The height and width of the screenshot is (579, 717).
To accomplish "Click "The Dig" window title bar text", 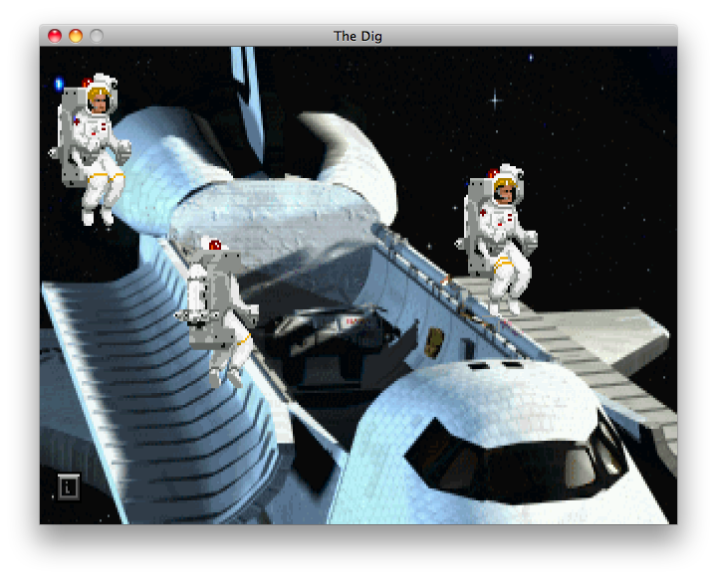I will point(358,36).
